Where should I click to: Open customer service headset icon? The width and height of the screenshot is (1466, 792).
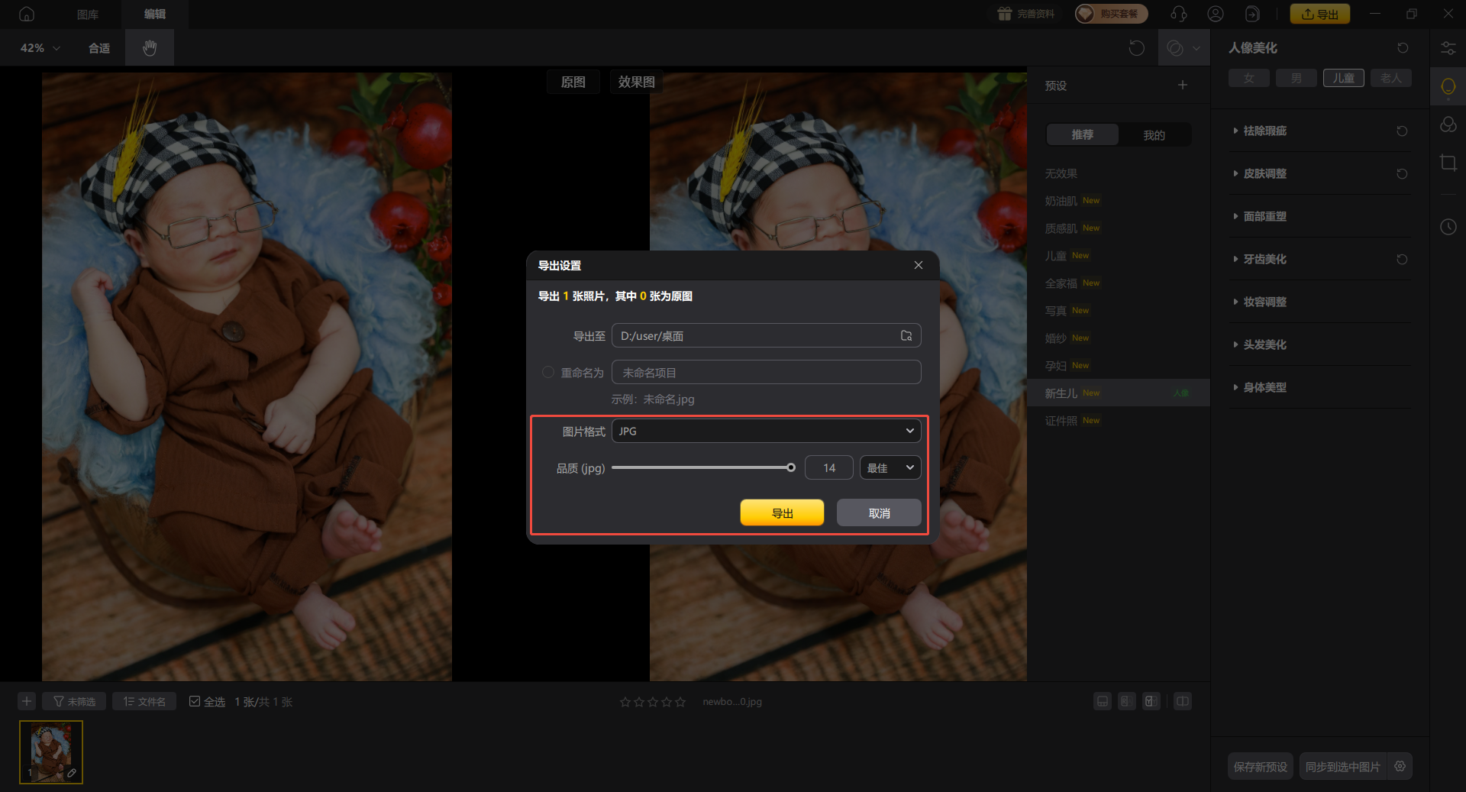coord(1178,14)
